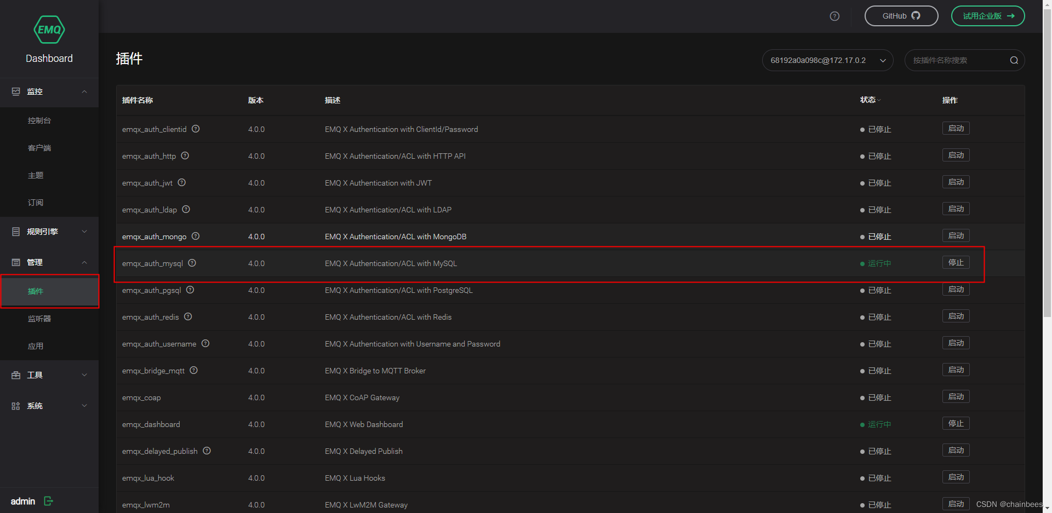The image size is (1052, 513).
Task: Show help info for emqx_auth_jwt
Action: [182, 182]
